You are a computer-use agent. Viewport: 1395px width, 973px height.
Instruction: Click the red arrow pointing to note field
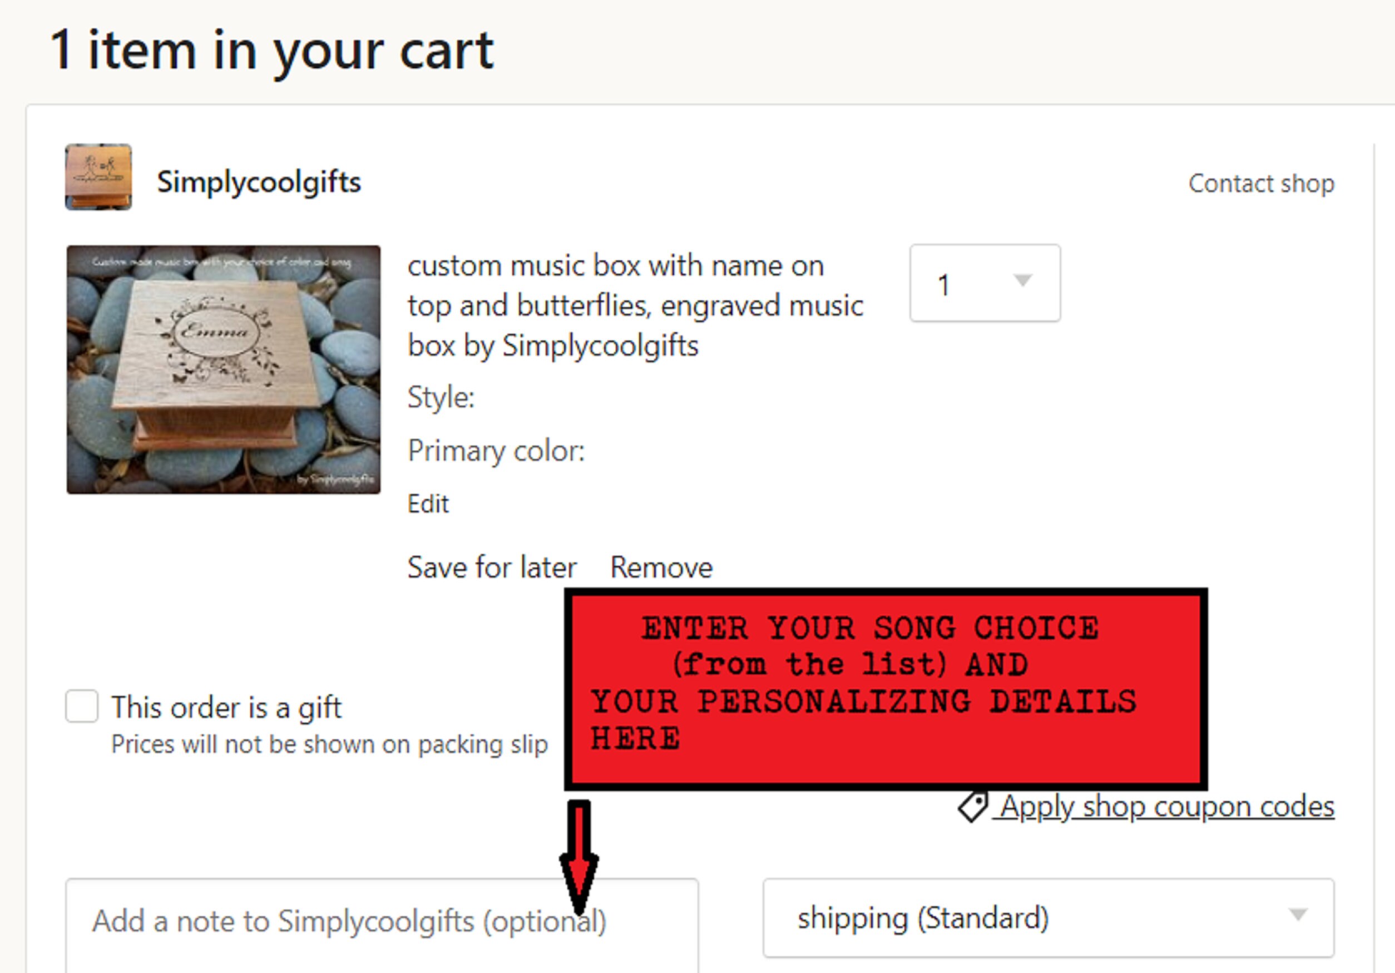(x=579, y=857)
